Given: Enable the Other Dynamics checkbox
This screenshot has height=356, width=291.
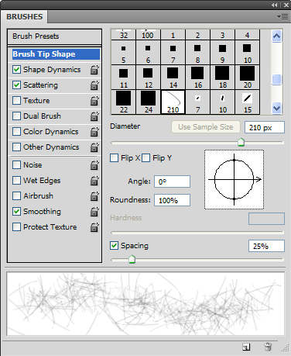Looking at the screenshot, I should click(x=16, y=147).
